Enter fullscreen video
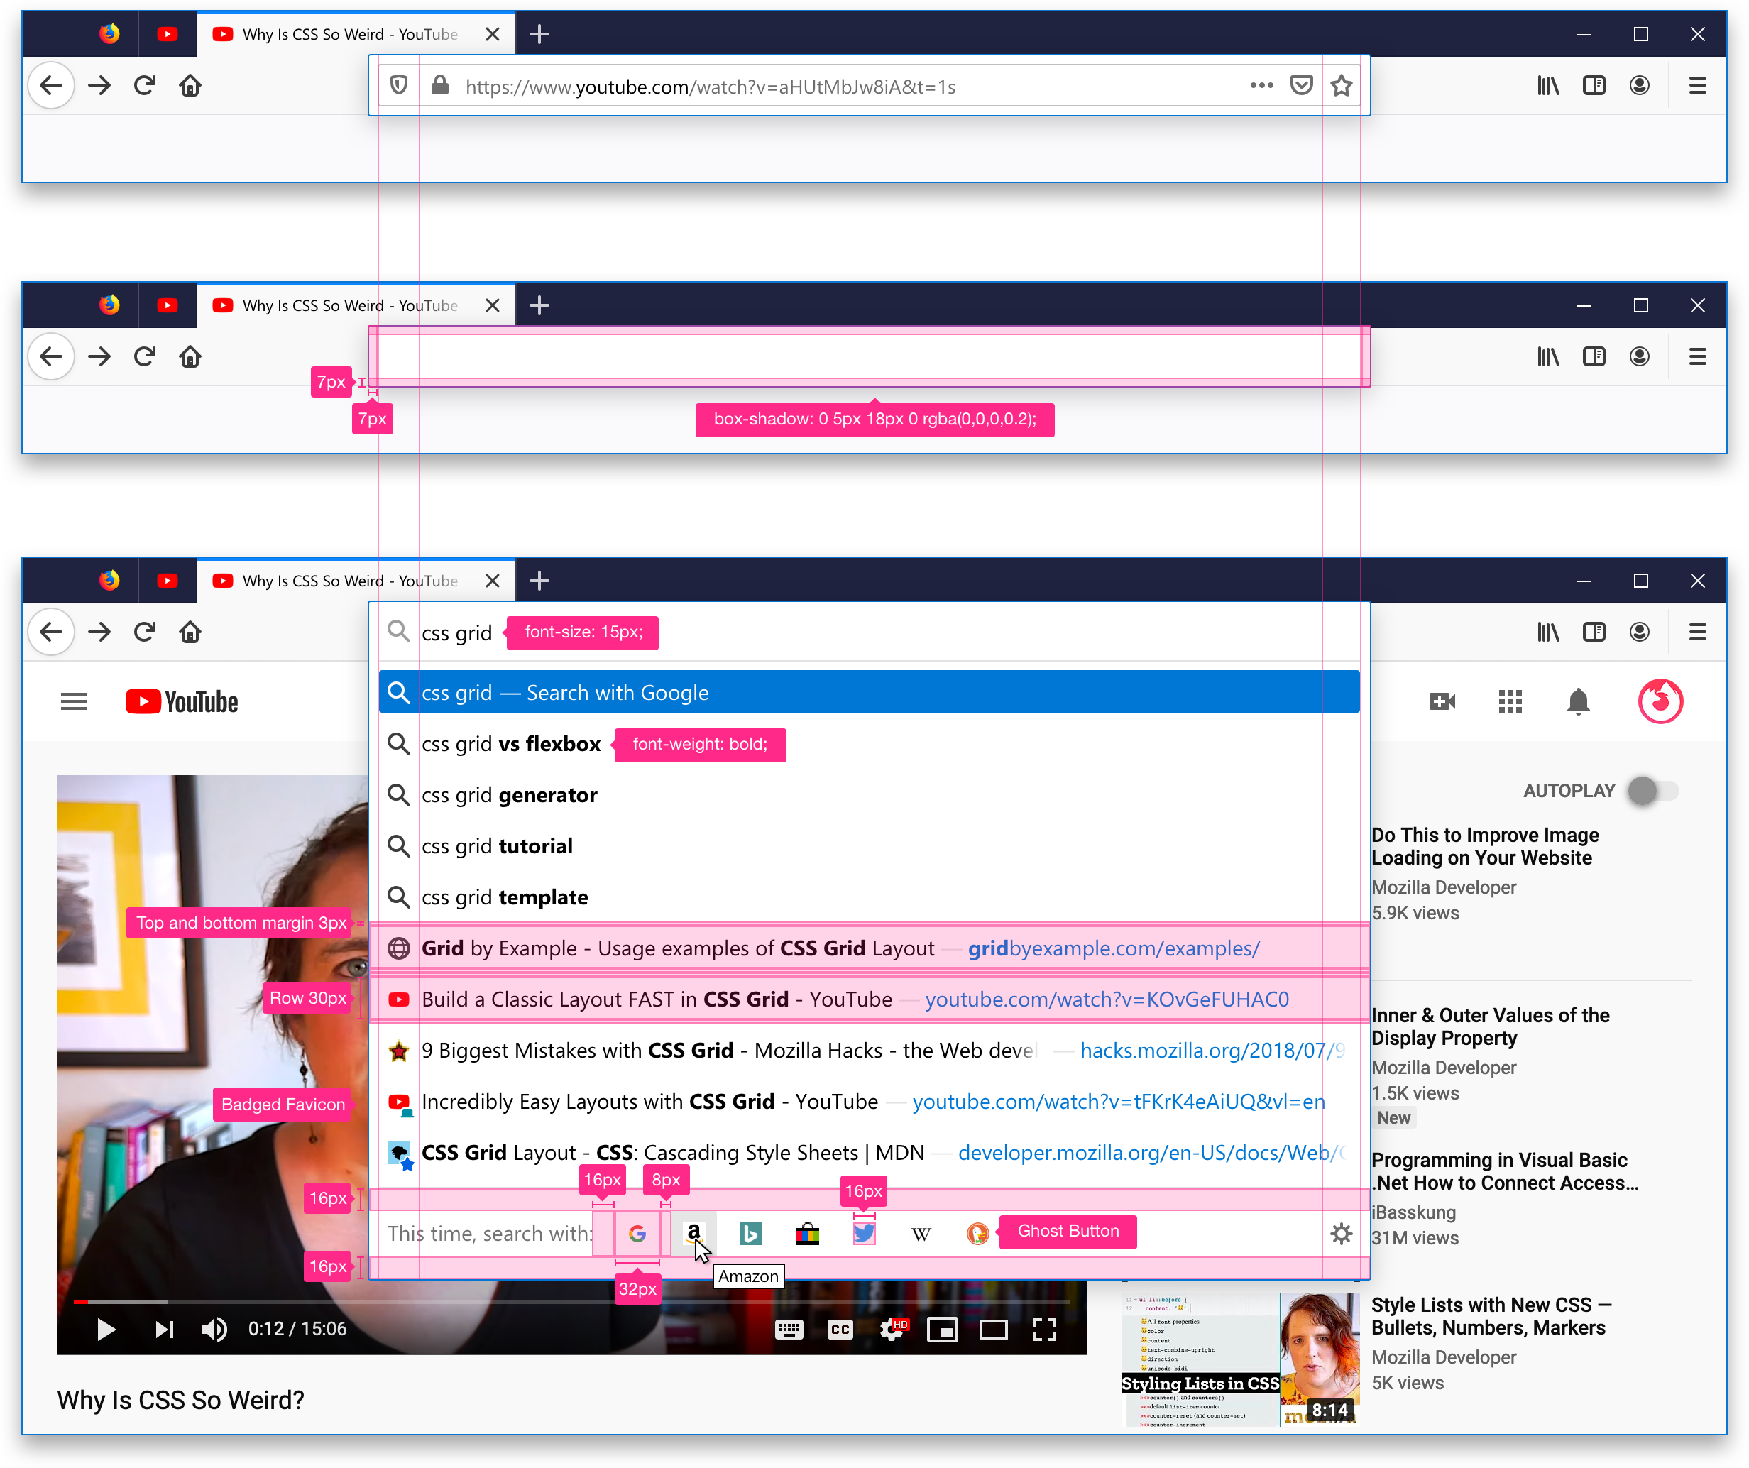The width and height of the screenshot is (1749, 1468). pos(1044,1329)
